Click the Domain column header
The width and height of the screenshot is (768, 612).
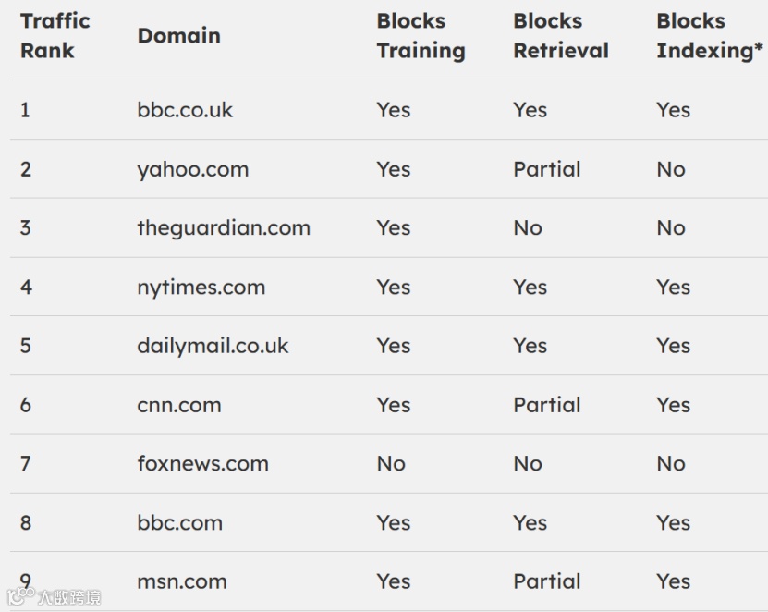(x=178, y=36)
